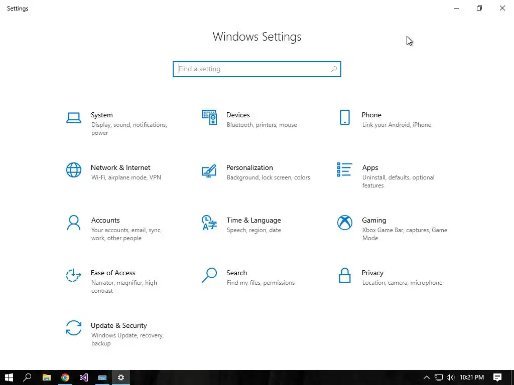Viewport: 514px width, 385px height.
Task: Open the on-screen keyboard taskbar app
Action: pos(102,377)
